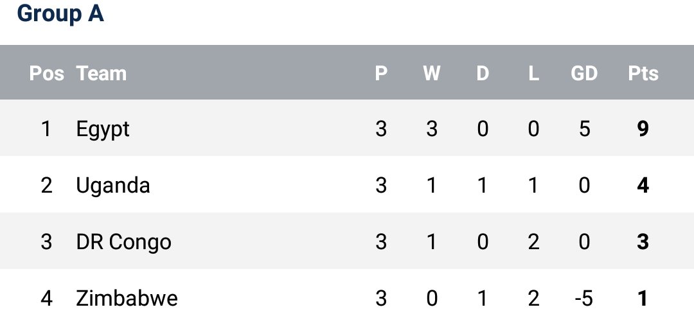Click the D (draws) column header

(x=483, y=73)
